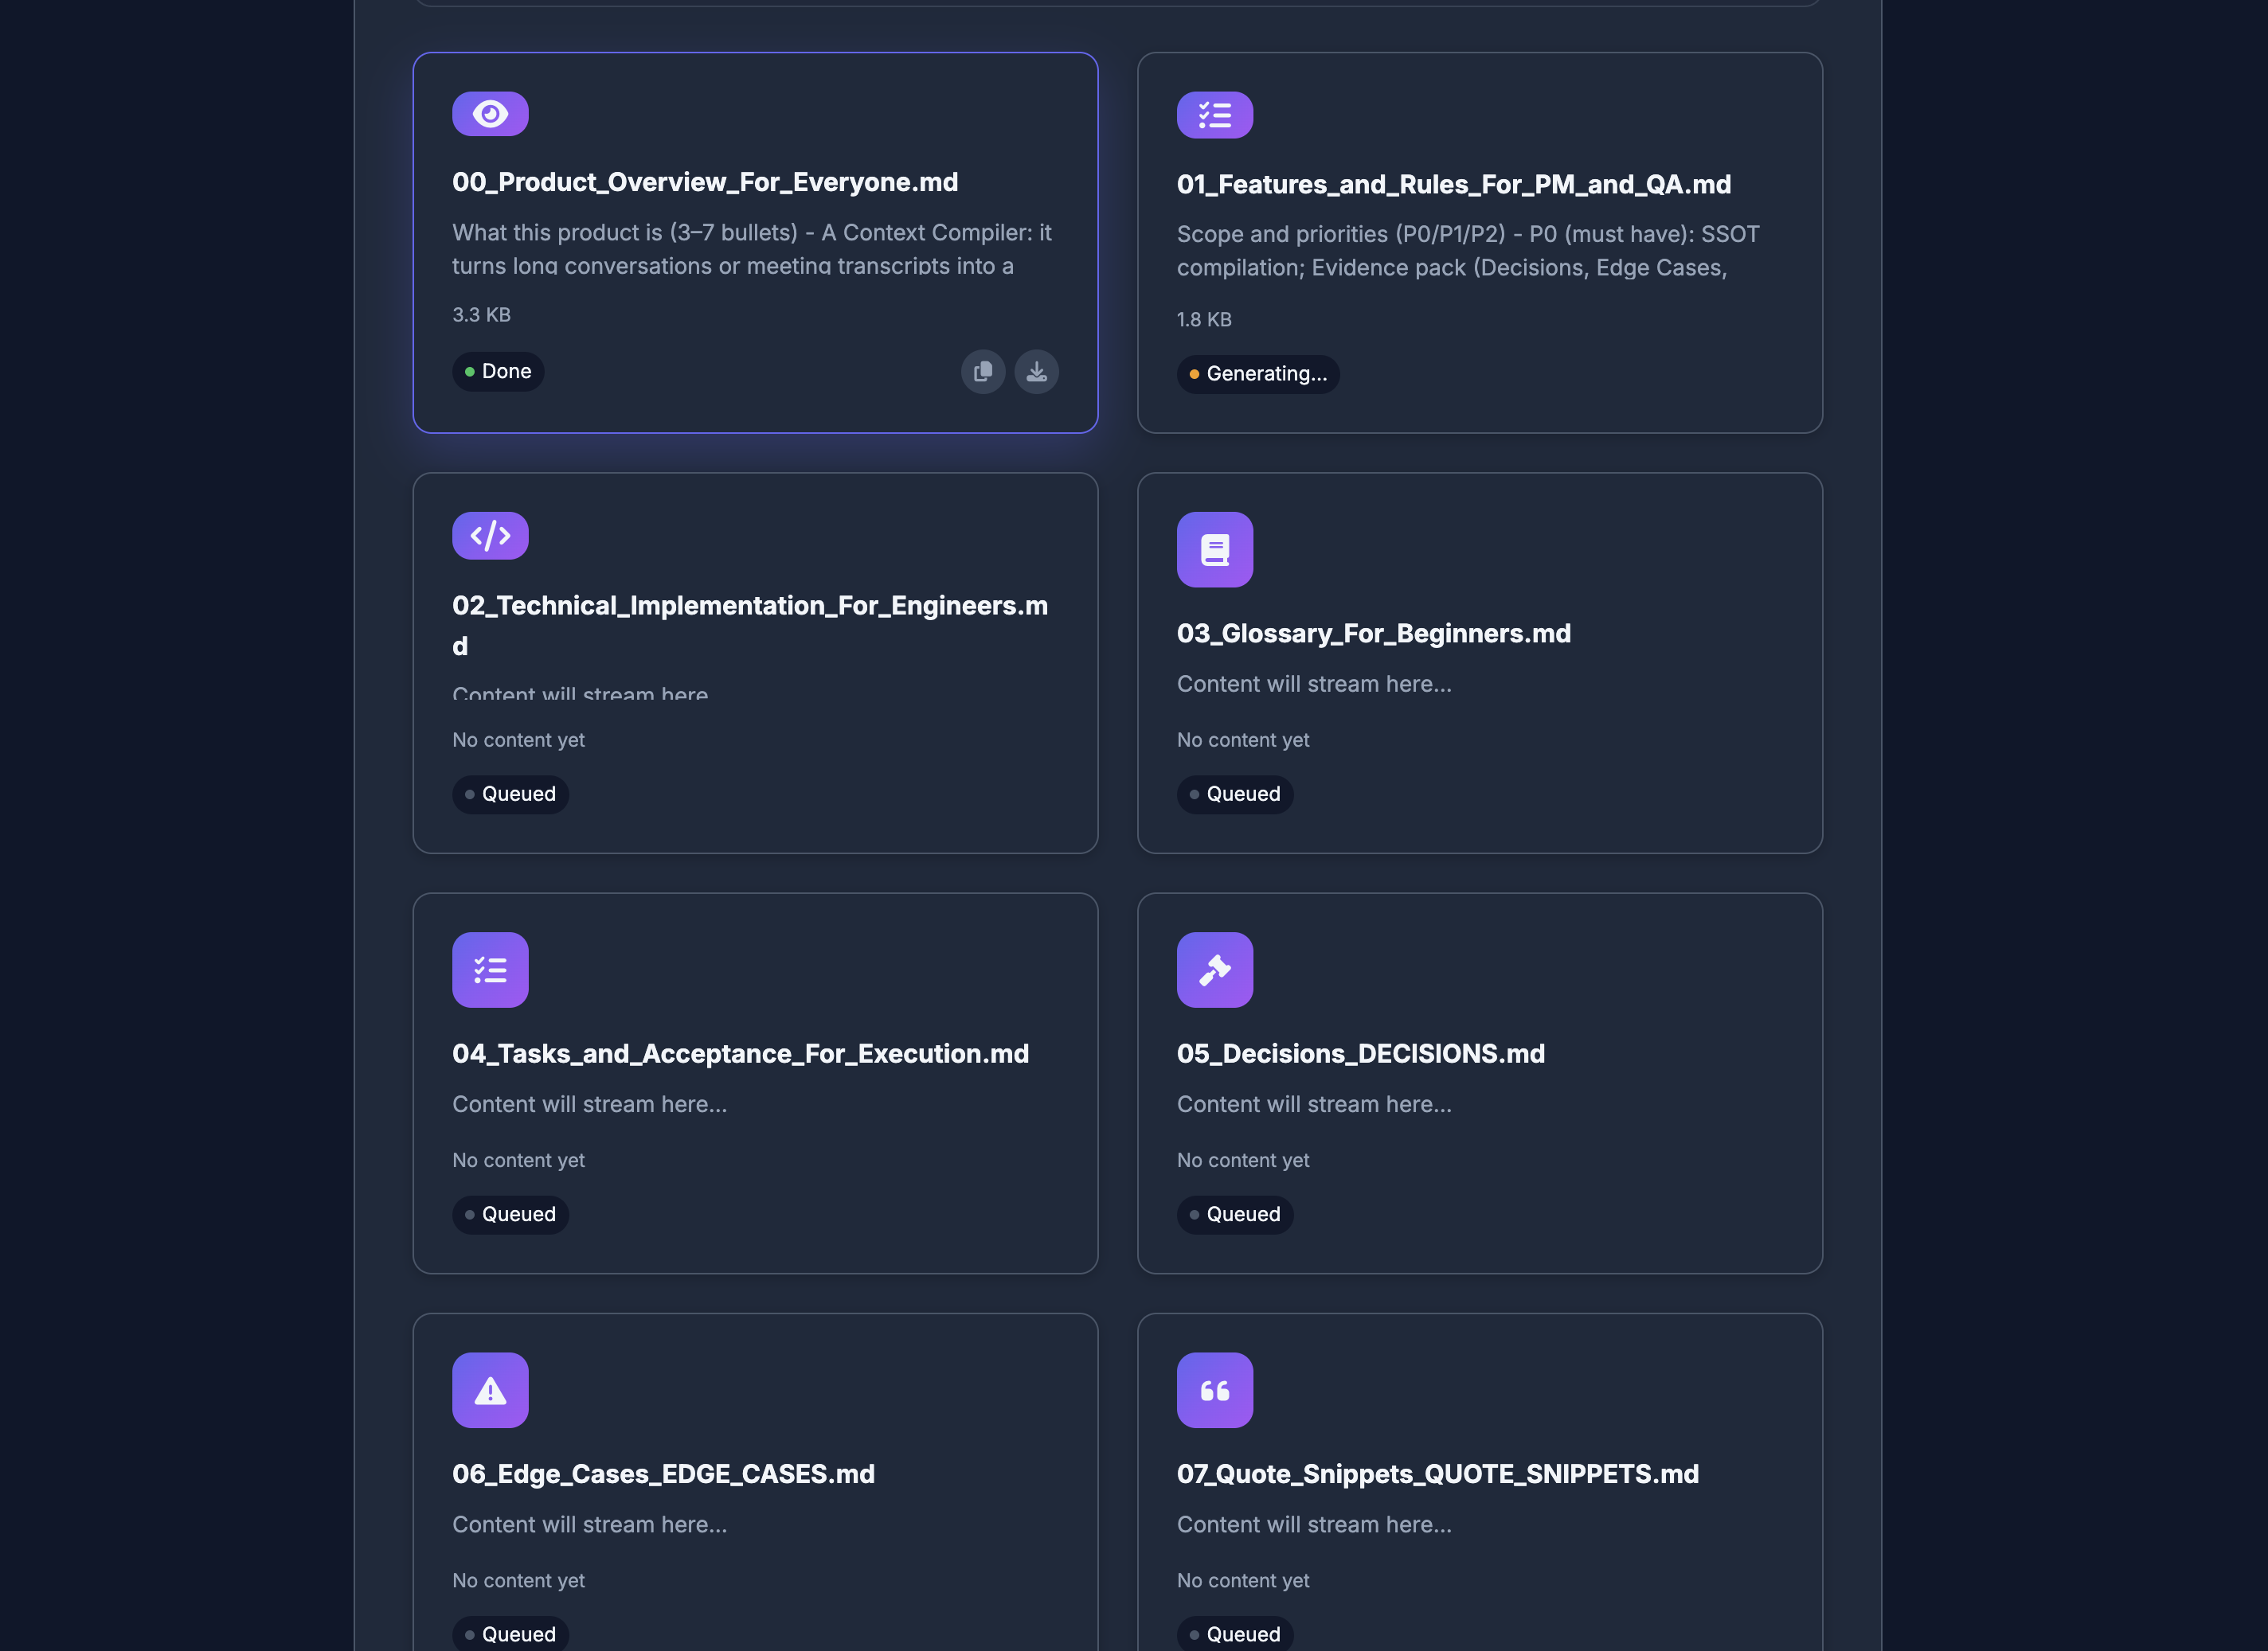Download the Product Overview markdown file

click(1036, 372)
